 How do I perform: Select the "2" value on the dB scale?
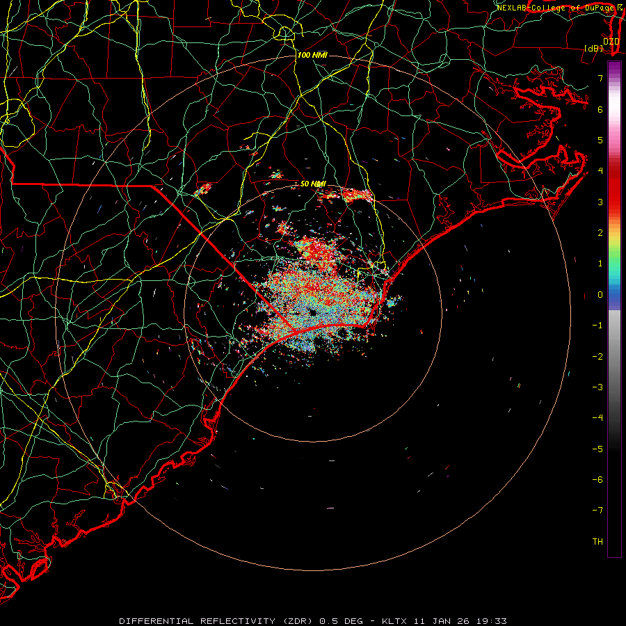coord(600,233)
